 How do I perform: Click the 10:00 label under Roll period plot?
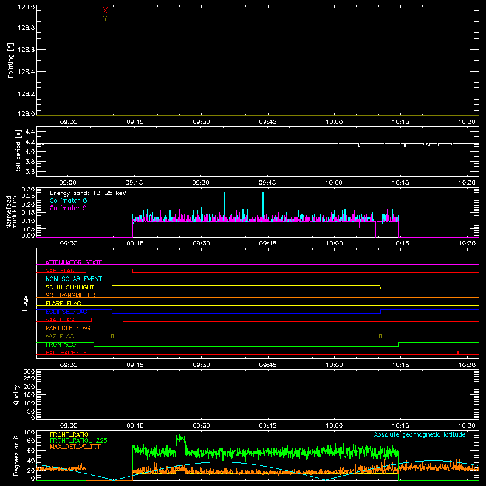(x=334, y=183)
